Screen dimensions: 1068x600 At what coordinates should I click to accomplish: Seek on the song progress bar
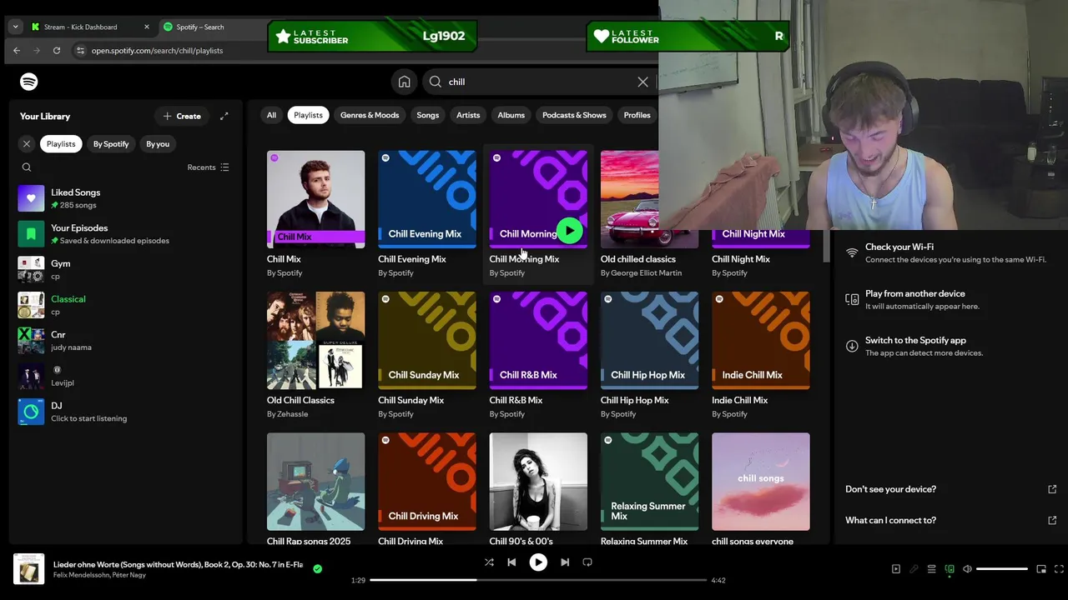[538, 580]
